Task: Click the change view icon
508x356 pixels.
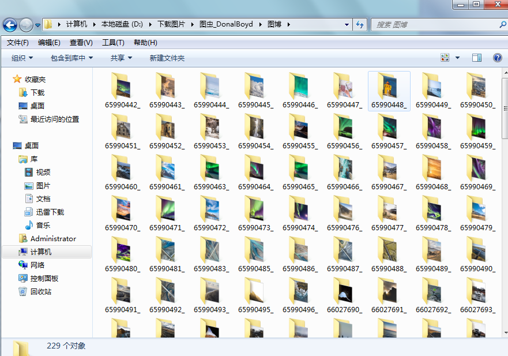Action: pyautogui.click(x=445, y=58)
